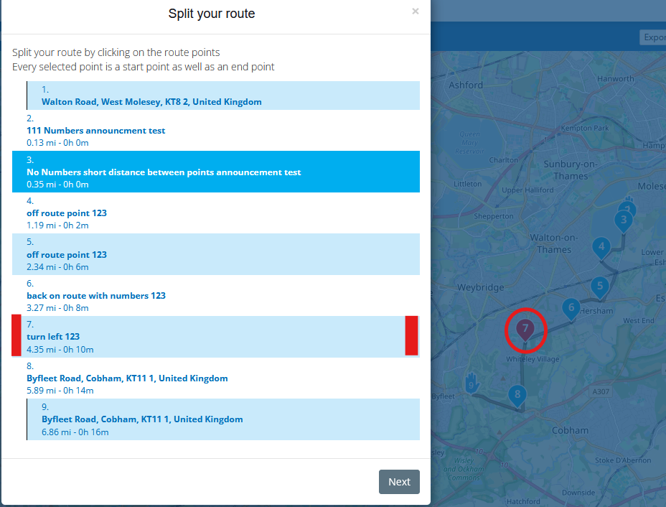This screenshot has height=507, width=666.
Task: Select map marker number 4
Action: 601,248
